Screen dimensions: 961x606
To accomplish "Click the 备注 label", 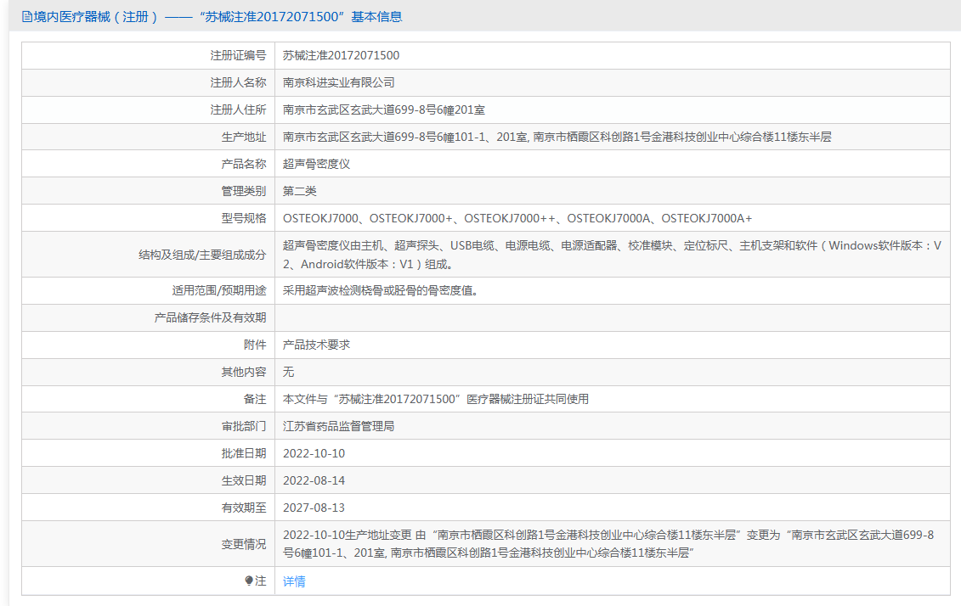I will click(255, 399).
